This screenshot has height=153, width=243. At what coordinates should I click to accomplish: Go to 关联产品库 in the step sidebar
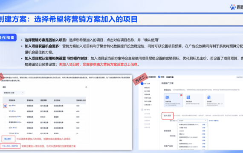click(148, 98)
